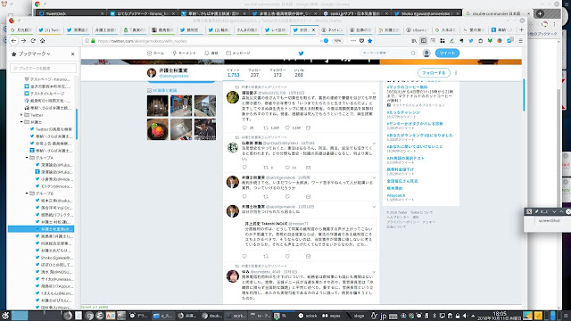The width and height of the screenshot is (571, 321).
Task: Open Twitter Moments (モーメント) nav item
Action: pos(185,53)
